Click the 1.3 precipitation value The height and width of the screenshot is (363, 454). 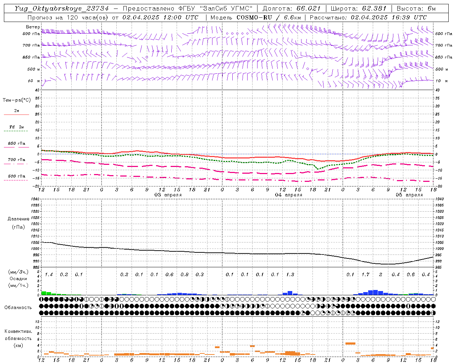coord(290,275)
